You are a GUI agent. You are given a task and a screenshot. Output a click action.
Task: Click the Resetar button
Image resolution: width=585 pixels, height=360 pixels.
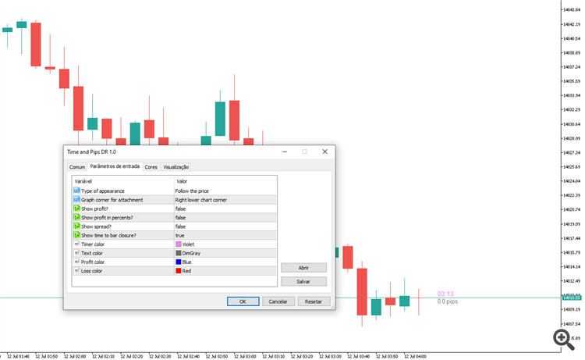pyautogui.click(x=314, y=301)
